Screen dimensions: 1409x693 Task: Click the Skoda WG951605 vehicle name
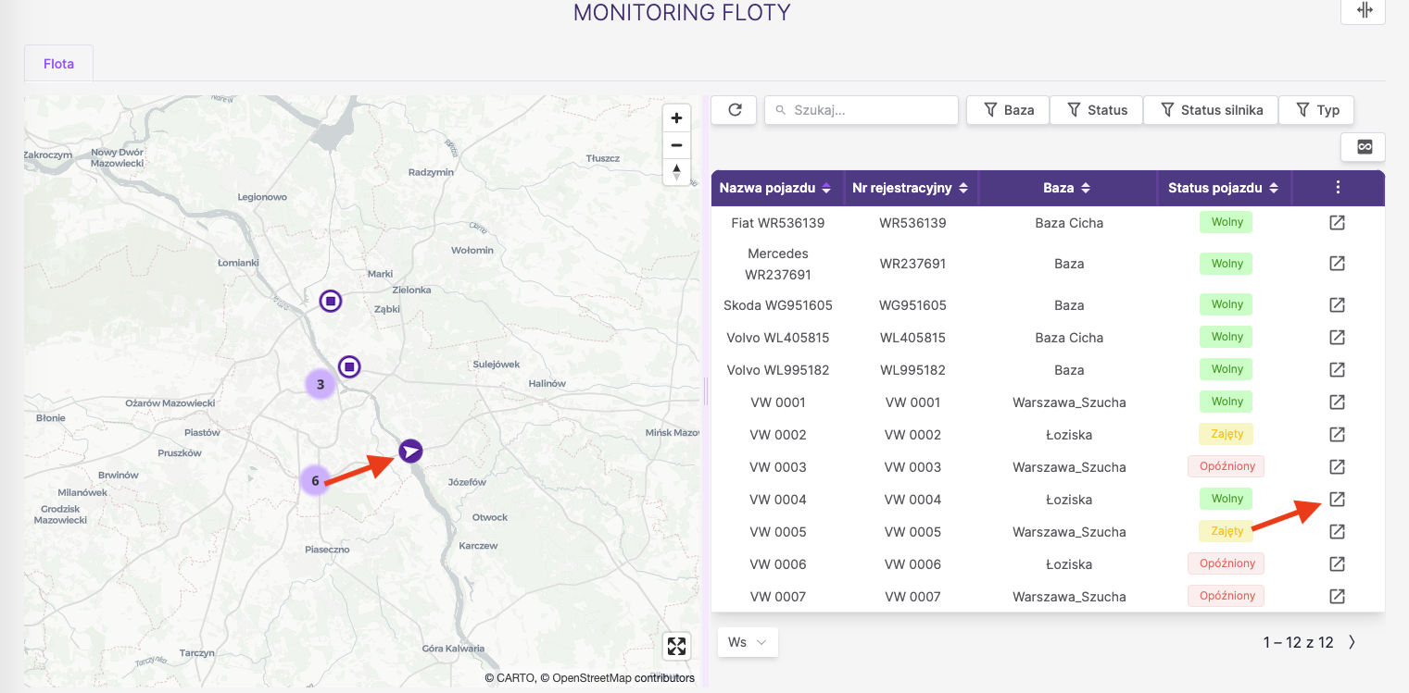(x=777, y=305)
